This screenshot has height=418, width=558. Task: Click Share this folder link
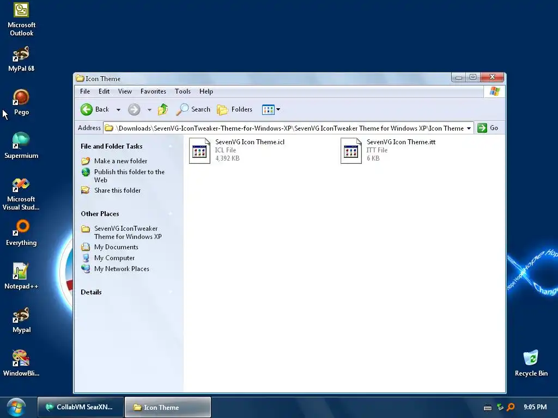pos(118,190)
